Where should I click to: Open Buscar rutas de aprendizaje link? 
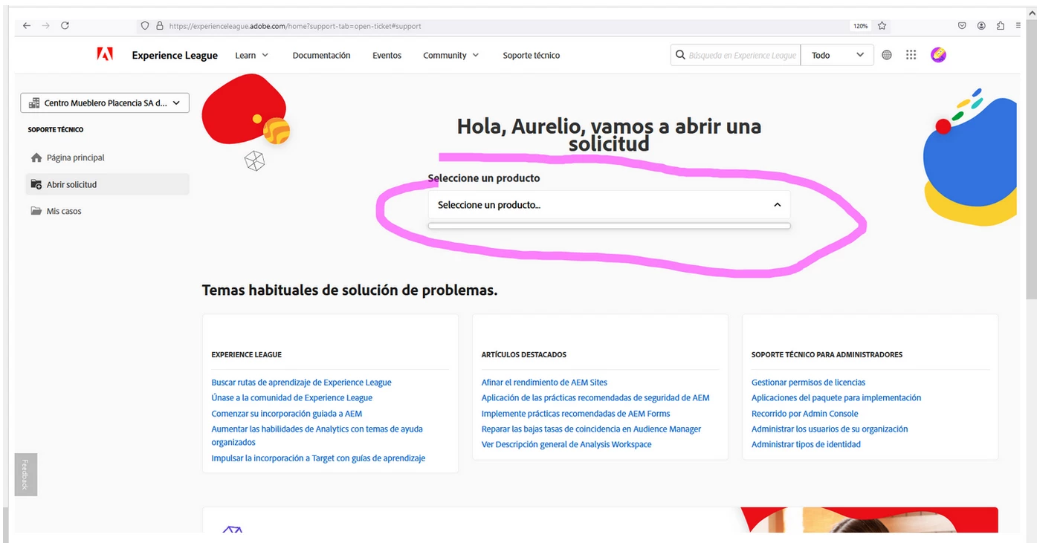coord(301,383)
